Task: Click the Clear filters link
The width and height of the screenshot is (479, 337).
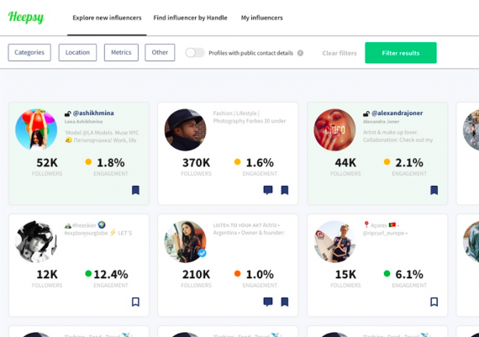Action: (340, 53)
